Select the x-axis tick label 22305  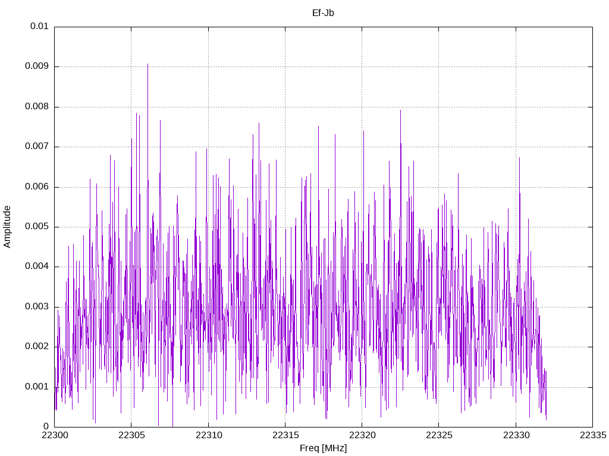click(x=131, y=435)
